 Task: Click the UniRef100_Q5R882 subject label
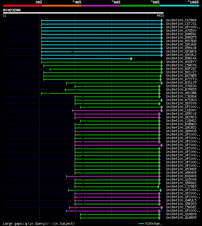[x=181, y=183]
